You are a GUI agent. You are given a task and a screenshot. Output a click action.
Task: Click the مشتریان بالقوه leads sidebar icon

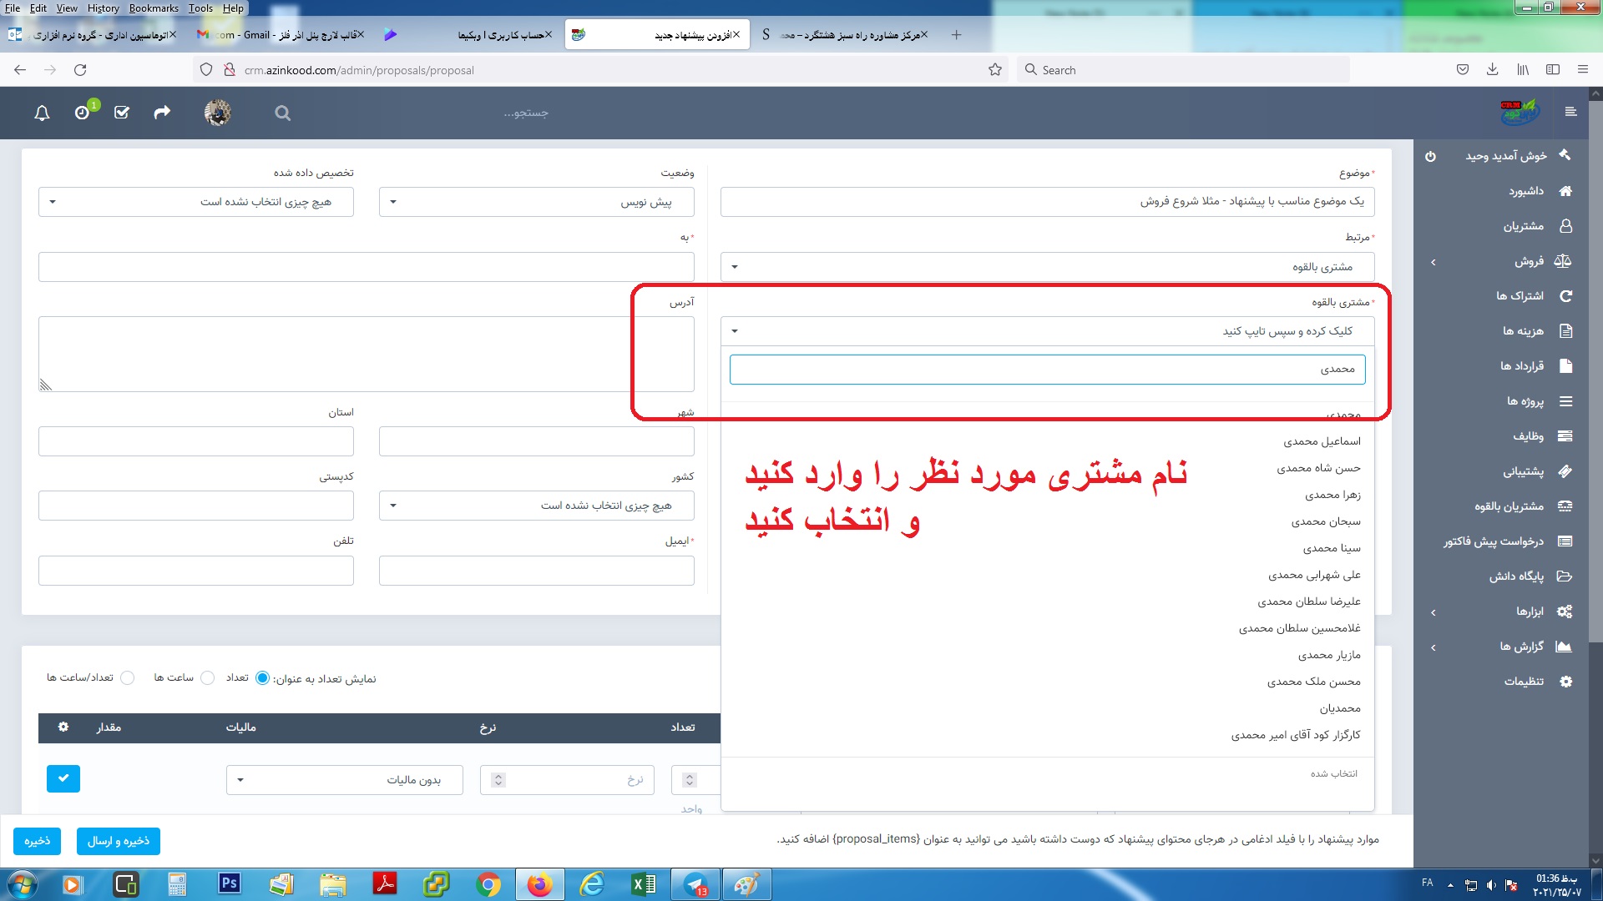pos(1565,506)
